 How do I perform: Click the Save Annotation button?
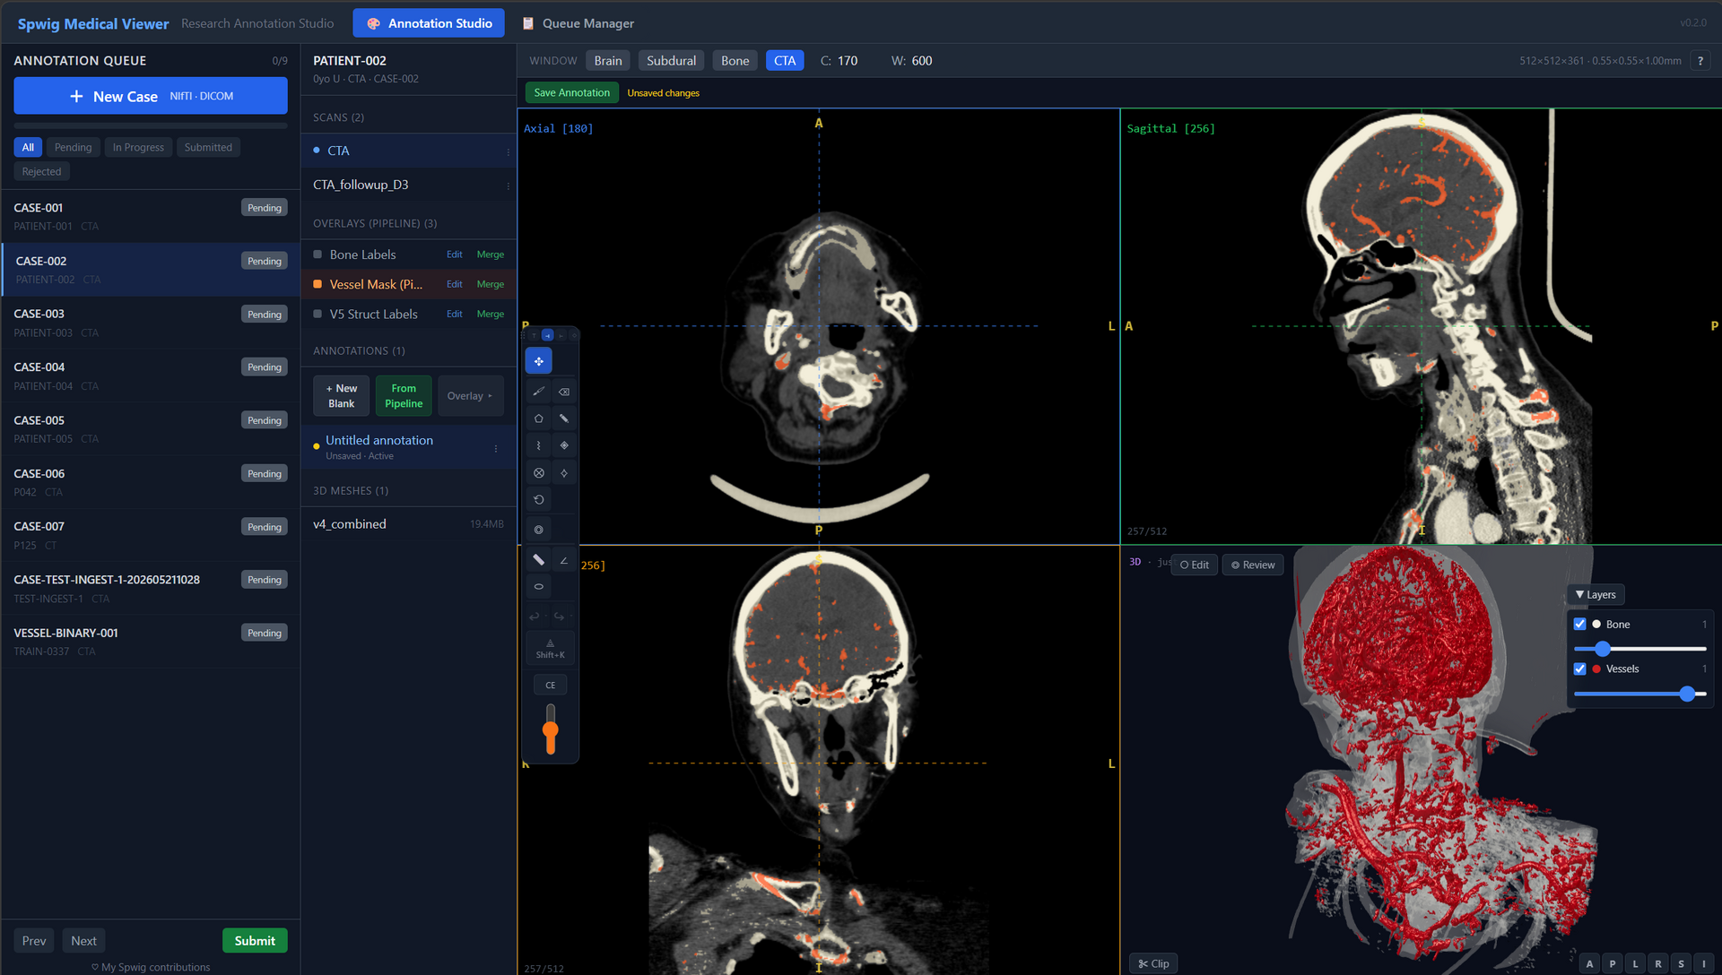tap(571, 92)
